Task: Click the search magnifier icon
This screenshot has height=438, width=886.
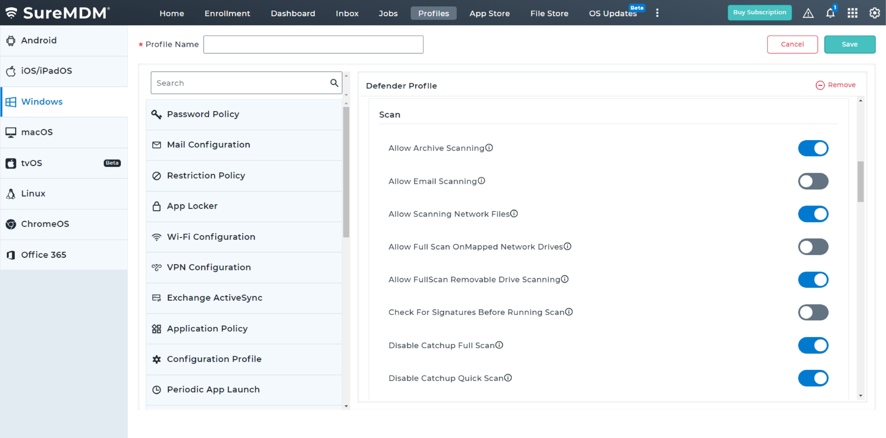Action: click(x=334, y=83)
